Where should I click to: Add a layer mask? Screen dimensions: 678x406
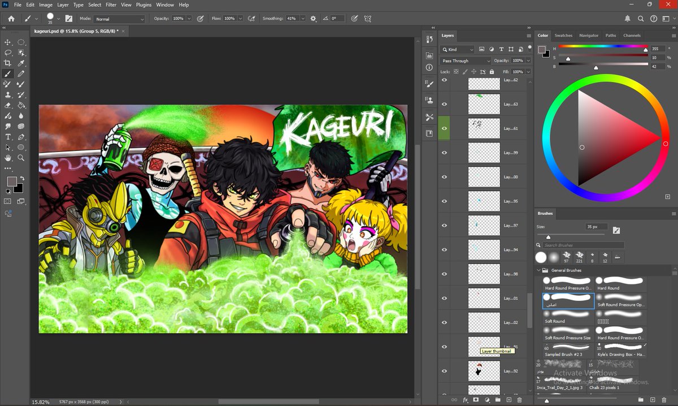pos(476,400)
